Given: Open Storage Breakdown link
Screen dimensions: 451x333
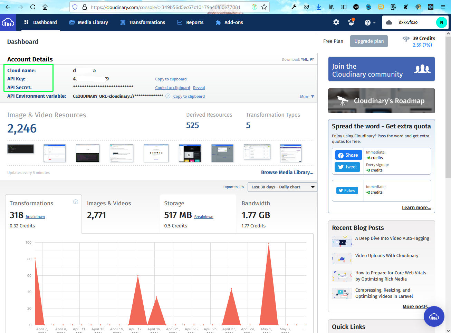Looking at the screenshot, I should tap(204, 217).
